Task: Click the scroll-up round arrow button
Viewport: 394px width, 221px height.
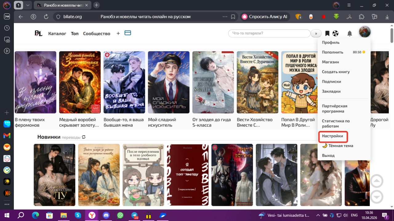Action: (377, 181)
